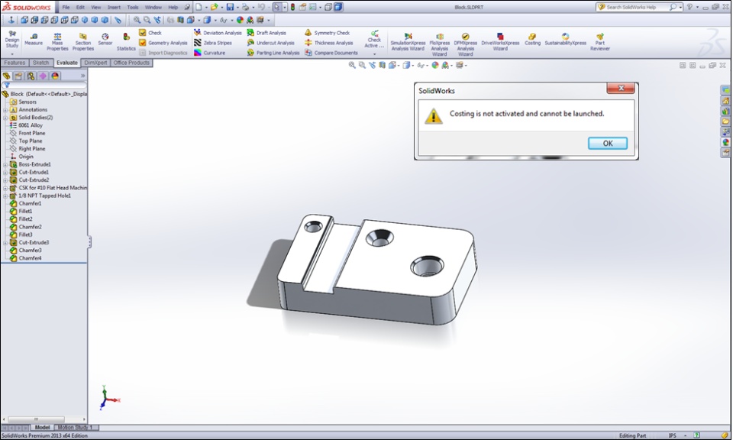Switch to ConfigurationManager tab icon
The height and width of the screenshot is (440, 733).
[x=31, y=76]
